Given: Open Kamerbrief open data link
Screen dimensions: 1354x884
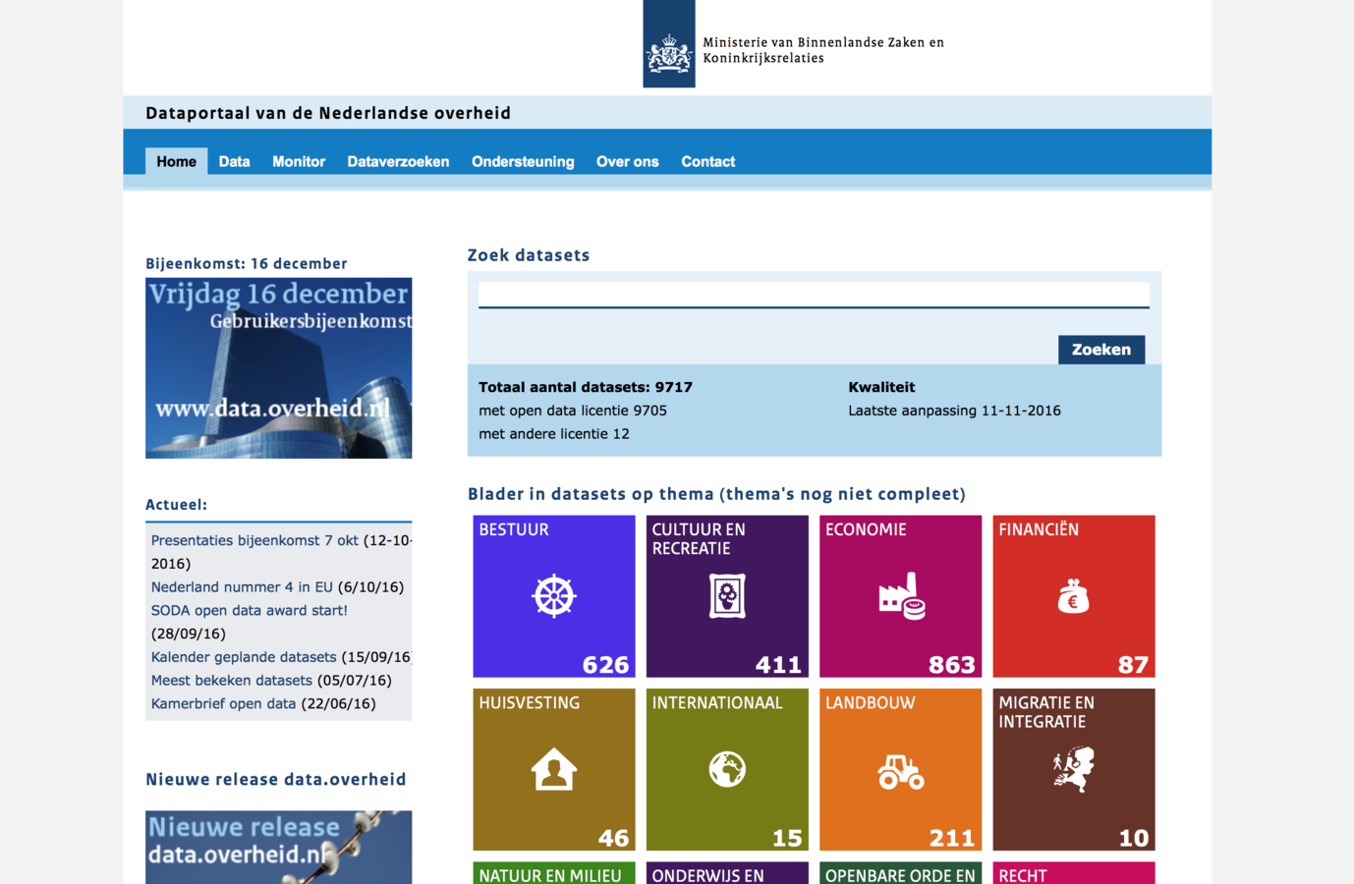Looking at the screenshot, I should point(224,703).
